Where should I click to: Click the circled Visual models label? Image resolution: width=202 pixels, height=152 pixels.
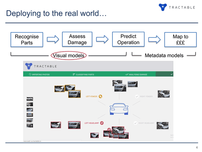pyautogui.click(x=68, y=56)
